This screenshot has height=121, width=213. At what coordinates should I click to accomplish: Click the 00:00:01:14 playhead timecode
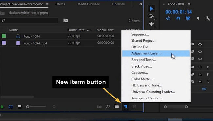(x=179, y=12)
